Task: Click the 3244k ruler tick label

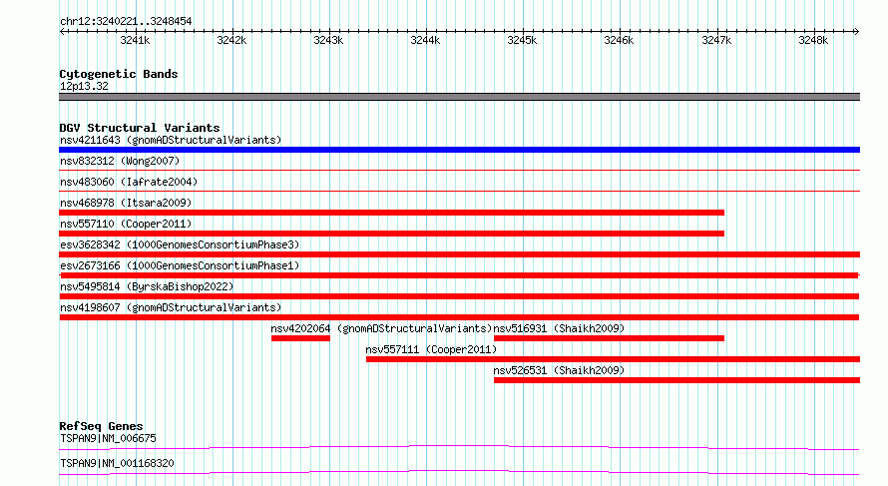Action: (x=425, y=40)
